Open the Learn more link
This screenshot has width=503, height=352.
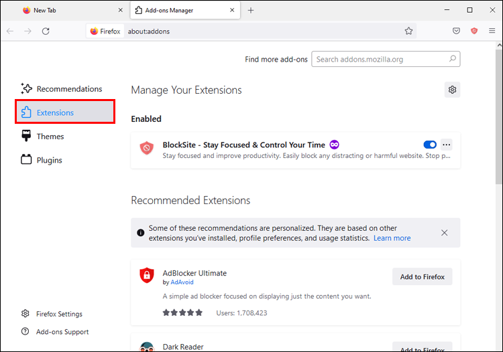pos(392,238)
